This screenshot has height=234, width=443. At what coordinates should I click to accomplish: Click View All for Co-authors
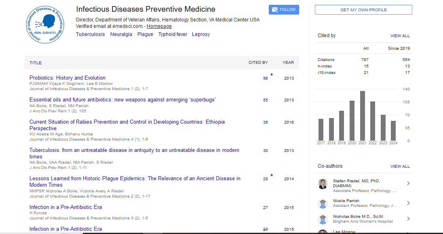[x=400, y=167]
